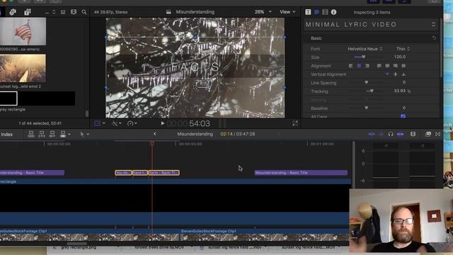The width and height of the screenshot is (453, 255).
Task: Open the Generator inspector filmstrip icon
Action: [x=325, y=12]
